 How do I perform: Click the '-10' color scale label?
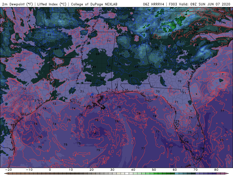(29, 170)
